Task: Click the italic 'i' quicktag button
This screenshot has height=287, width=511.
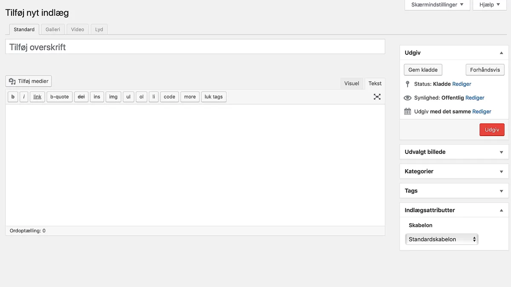Action: (24, 97)
